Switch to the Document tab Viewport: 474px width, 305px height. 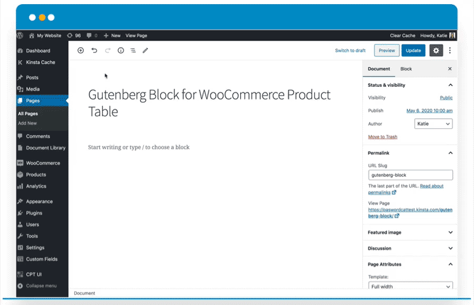coord(379,69)
